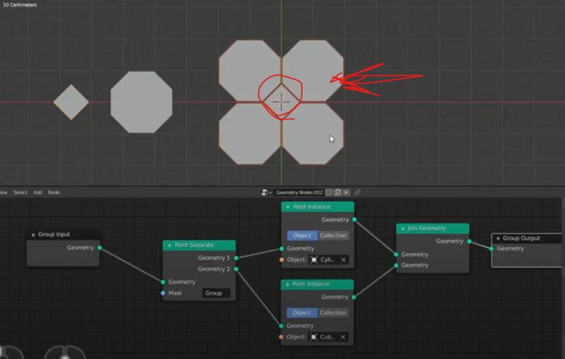The width and height of the screenshot is (565, 359).
Task: Click the Point Separate node title
Action: point(194,245)
